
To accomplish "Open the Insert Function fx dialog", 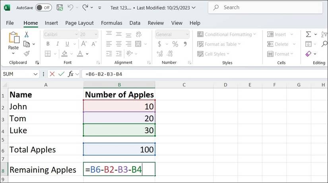I will pos(71,74).
